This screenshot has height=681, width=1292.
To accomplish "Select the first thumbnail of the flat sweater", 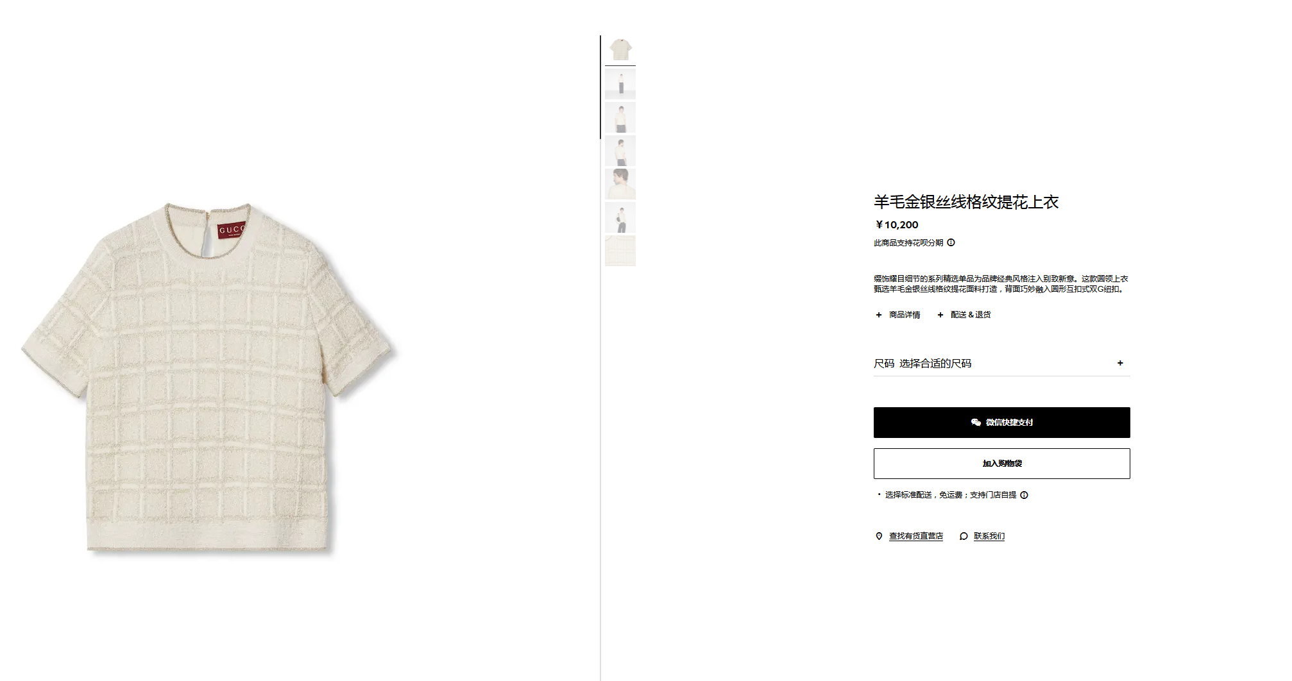I will 620,50.
